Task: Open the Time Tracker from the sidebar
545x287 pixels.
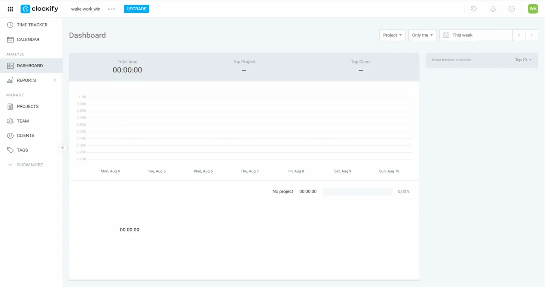Action: [x=10, y=25]
